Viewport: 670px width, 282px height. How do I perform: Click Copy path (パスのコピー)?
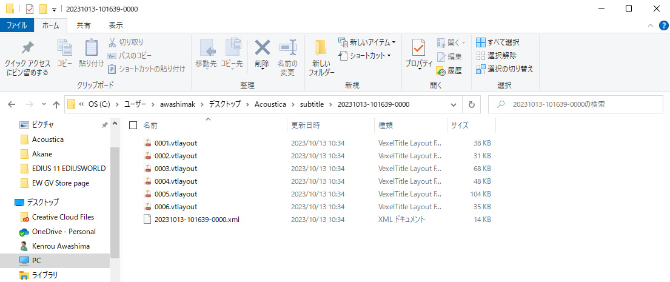tap(129, 56)
